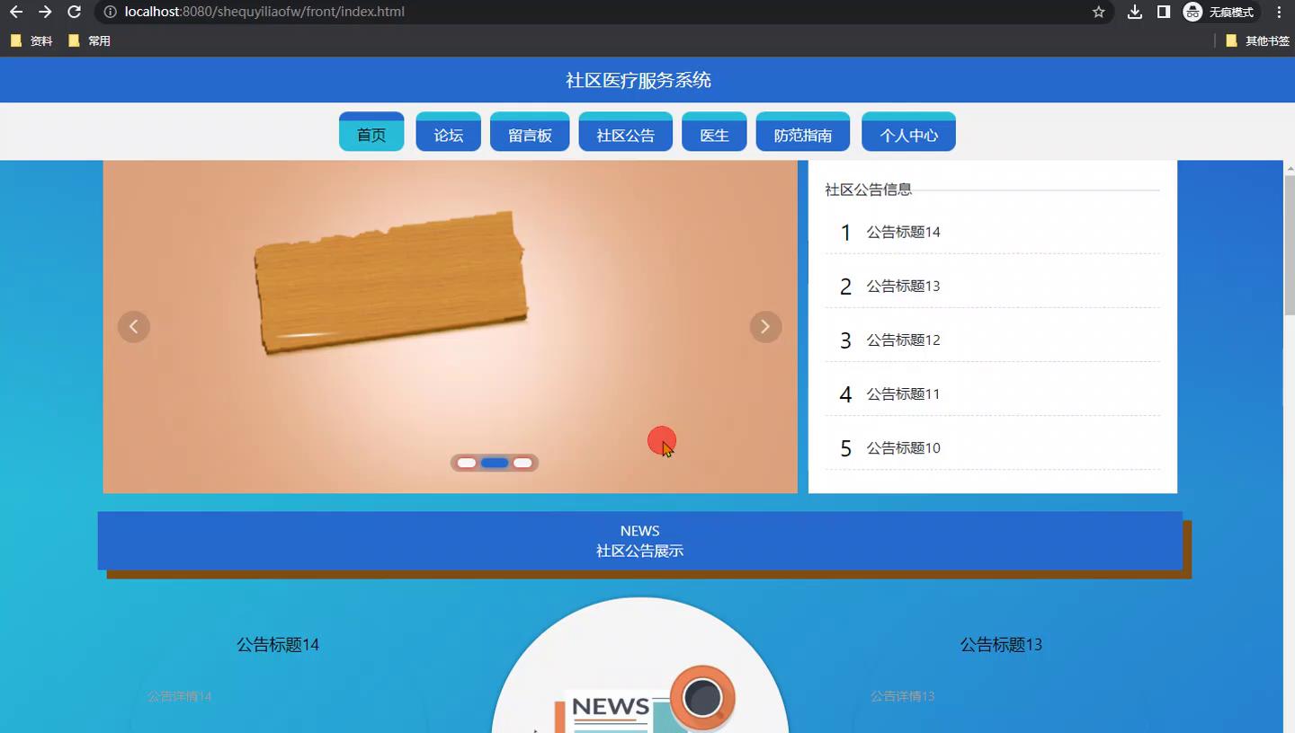The height and width of the screenshot is (733, 1295).
Task: Open the 防范指南 navigation tab
Action: (x=803, y=131)
